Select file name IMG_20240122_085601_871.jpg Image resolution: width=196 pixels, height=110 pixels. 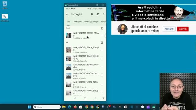(x=86, y=34)
